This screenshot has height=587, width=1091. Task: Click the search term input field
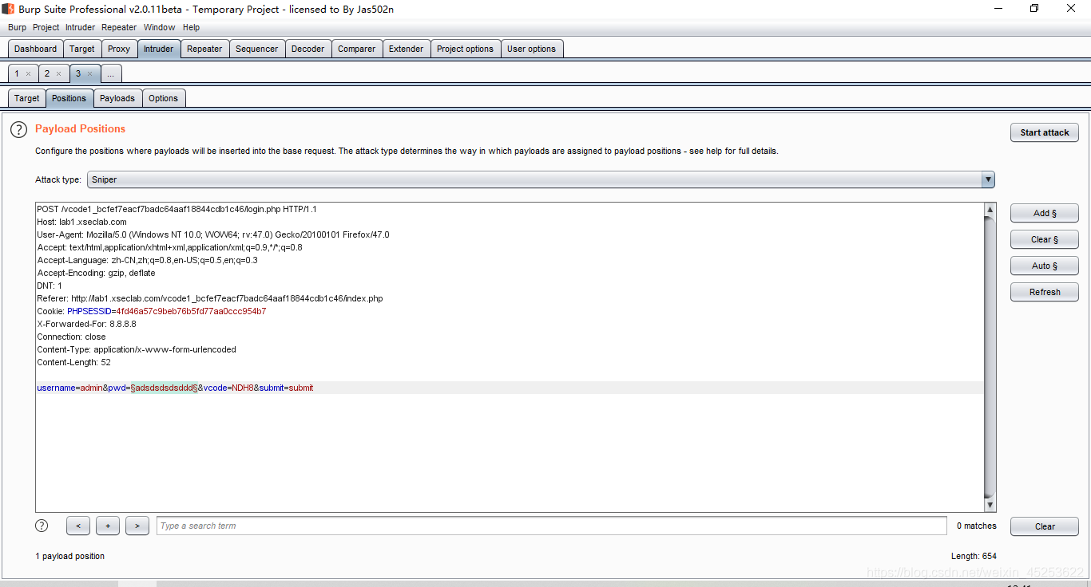pyautogui.click(x=552, y=526)
